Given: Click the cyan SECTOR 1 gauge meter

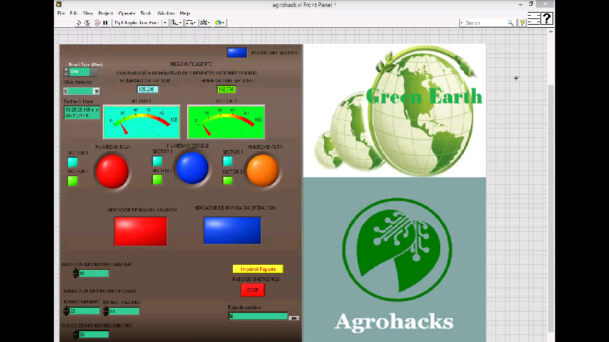Looking at the screenshot, I should coord(141,122).
